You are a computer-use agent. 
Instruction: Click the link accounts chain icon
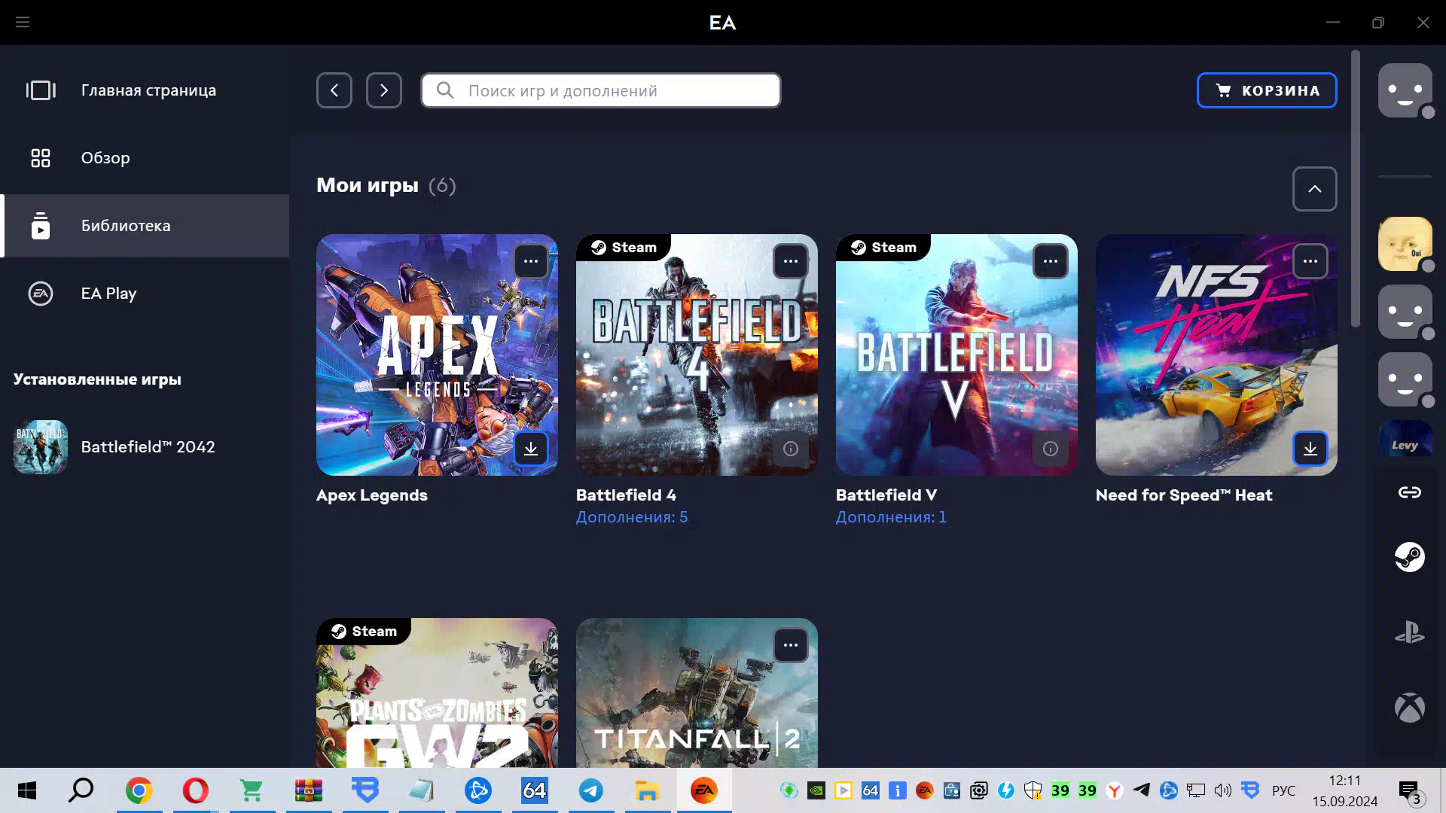point(1409,492)
